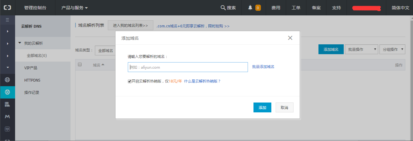Expand the 分组操作 dropdown
Viewport: 413px width, 141px height.
point(392,49)
